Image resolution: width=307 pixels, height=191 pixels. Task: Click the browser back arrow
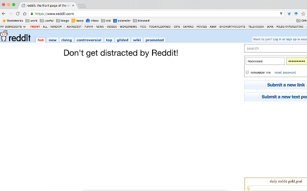tap(4, 14)
